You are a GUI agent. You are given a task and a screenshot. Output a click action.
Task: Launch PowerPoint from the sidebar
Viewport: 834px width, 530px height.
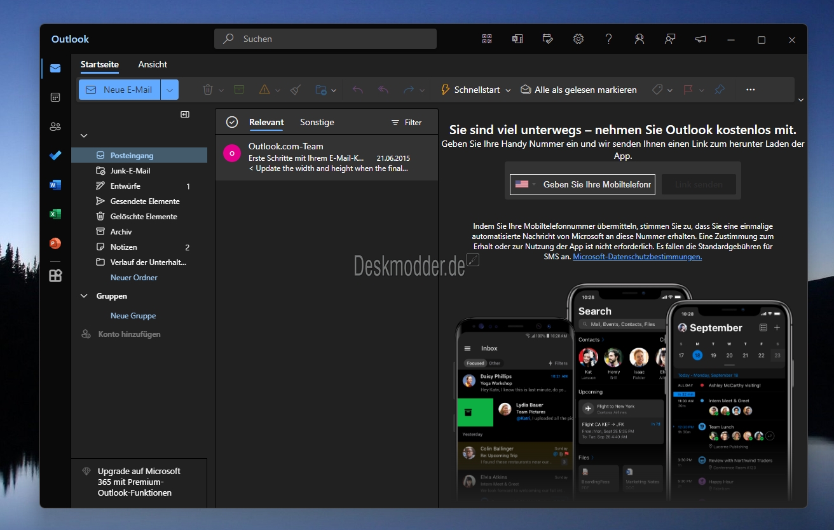(x=55, y=243)
